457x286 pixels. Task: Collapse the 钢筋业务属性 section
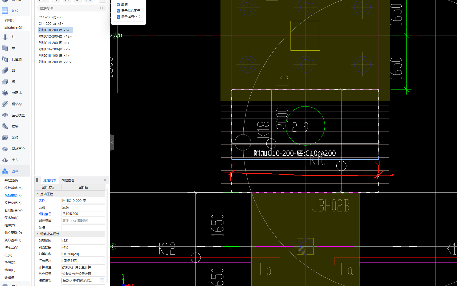(38, 234)
